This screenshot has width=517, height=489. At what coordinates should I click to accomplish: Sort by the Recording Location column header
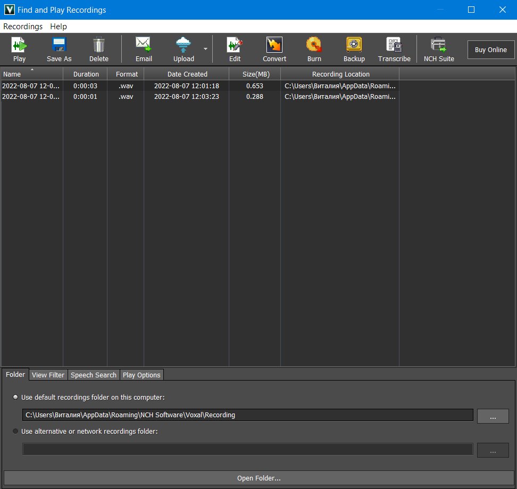(340, 74)
